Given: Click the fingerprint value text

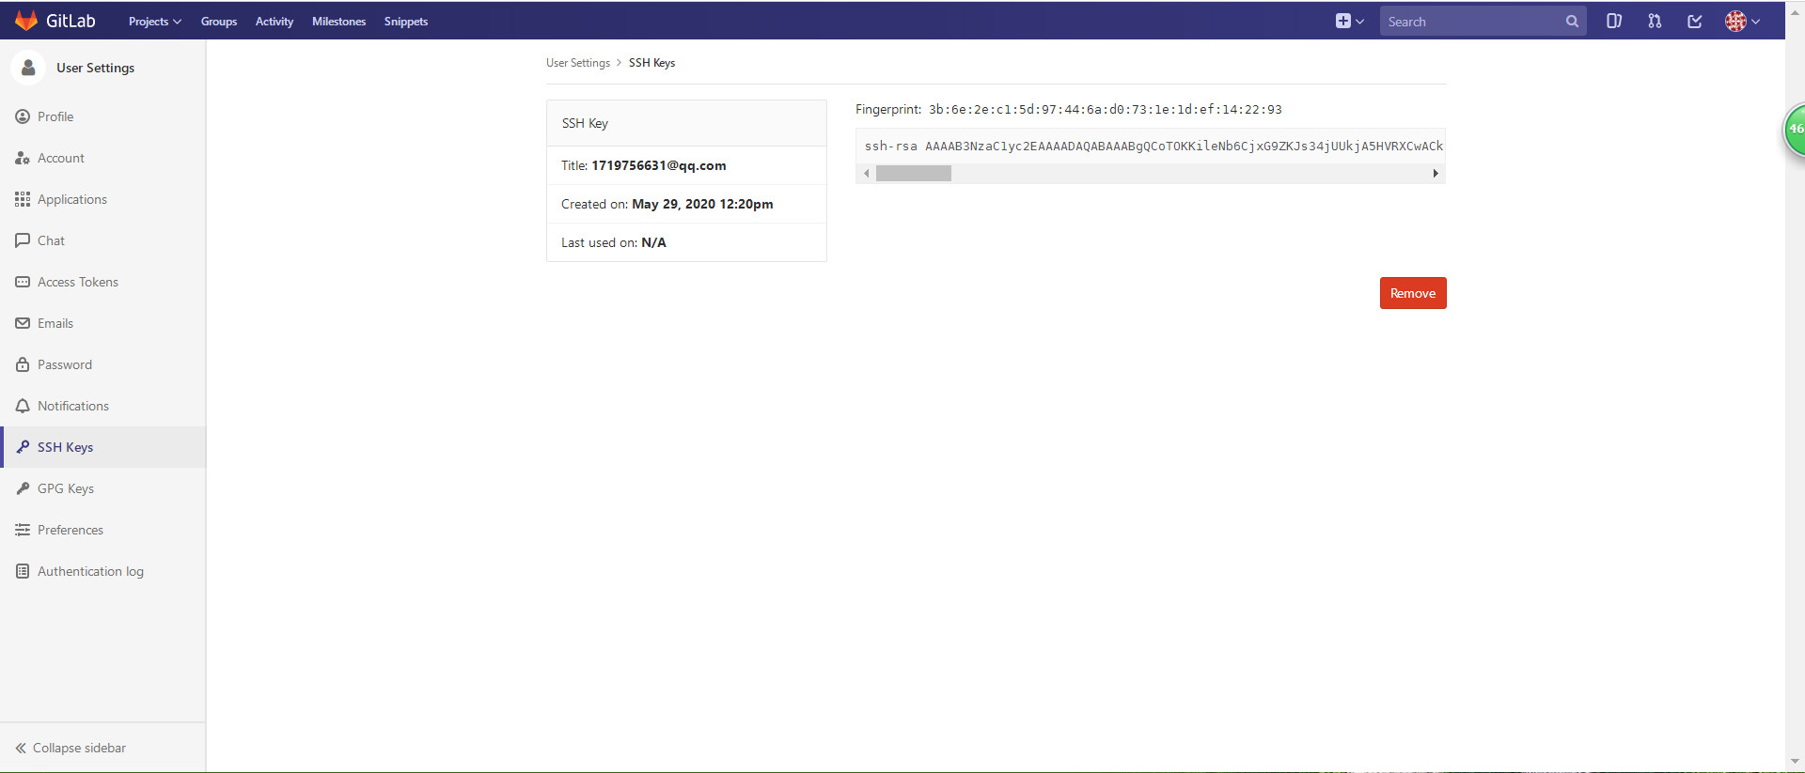Looking at the screenshot, I should [x=1105, y=110].
